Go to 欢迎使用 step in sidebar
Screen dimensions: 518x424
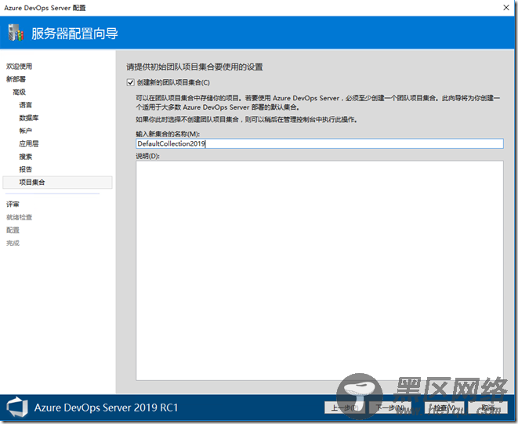tap(19, 67)
